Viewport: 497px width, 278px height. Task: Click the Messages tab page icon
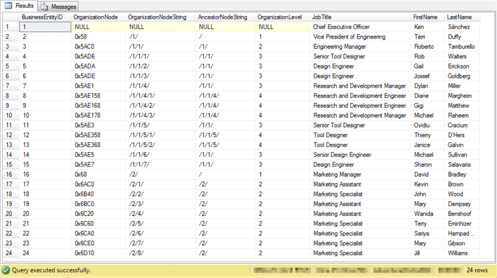(44, 7)
